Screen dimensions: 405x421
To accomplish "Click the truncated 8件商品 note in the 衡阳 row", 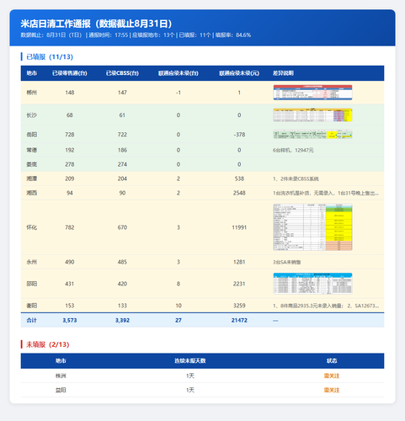I will pyautogui.click(x=326, y=306).
